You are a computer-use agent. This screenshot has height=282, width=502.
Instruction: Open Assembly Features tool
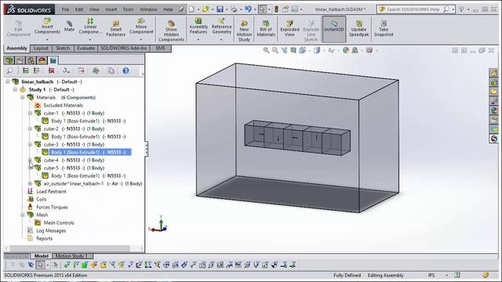pos(198,26)
